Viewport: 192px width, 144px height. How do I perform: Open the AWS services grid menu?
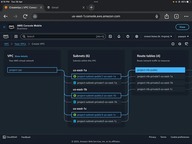click(16, 36)
